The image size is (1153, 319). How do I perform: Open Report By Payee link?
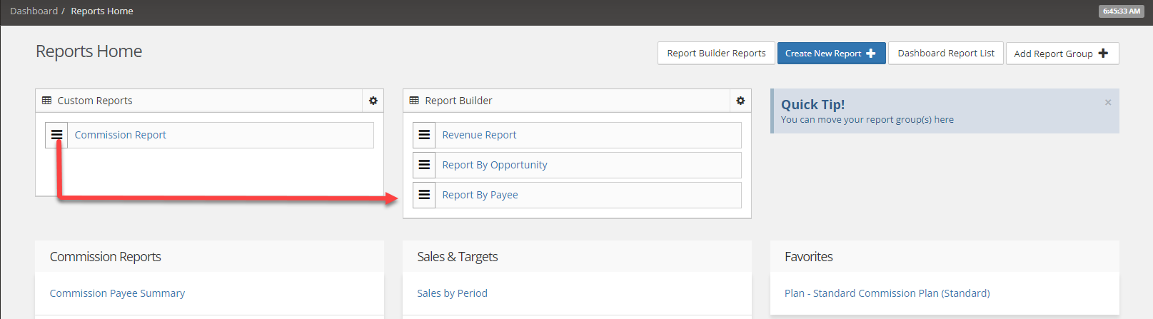(x=480, y=195)
